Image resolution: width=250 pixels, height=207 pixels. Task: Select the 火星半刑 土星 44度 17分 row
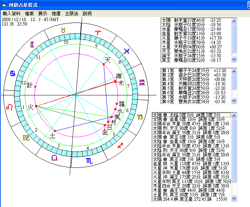192,173
